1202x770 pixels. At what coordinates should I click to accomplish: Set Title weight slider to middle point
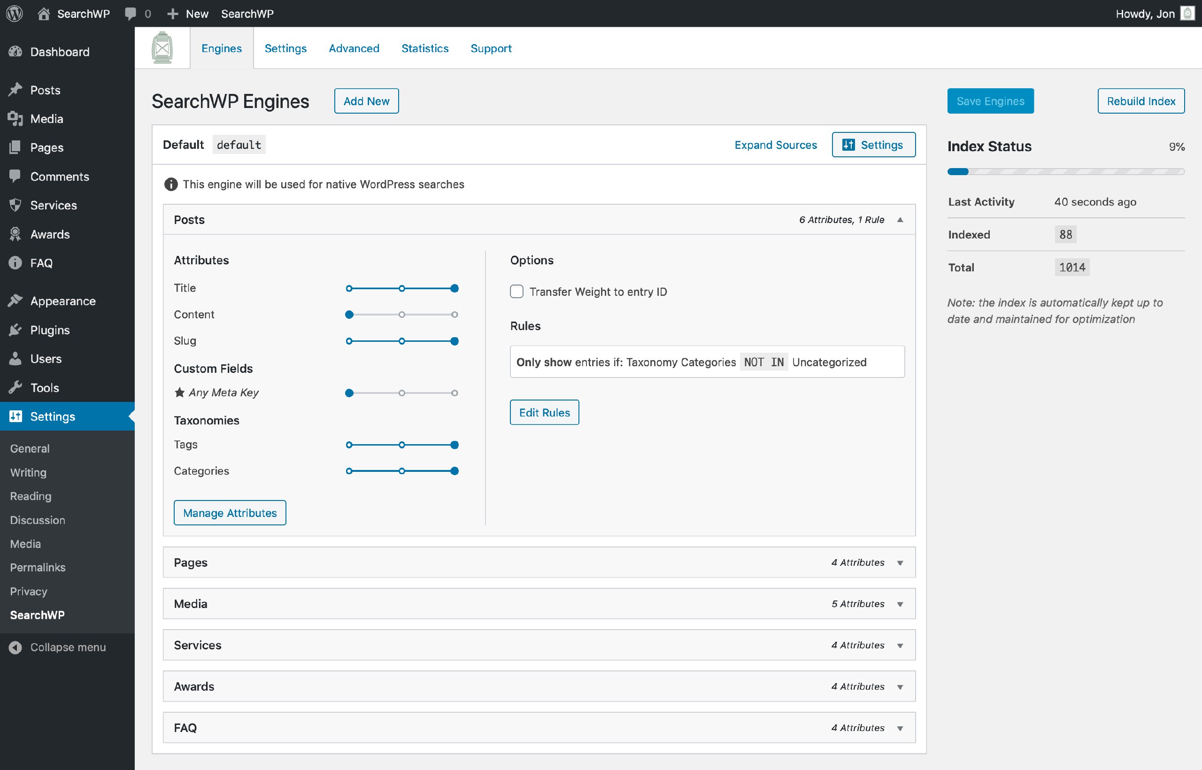click(x=402, y=288)
